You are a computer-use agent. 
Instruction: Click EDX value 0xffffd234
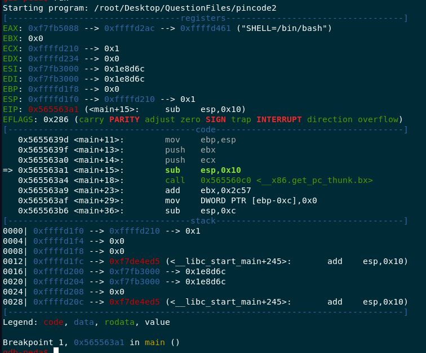(x=54, y=59)
